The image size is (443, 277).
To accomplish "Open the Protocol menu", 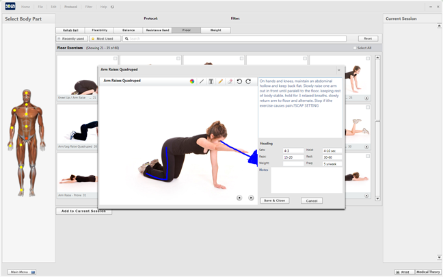I will (70, 7).
